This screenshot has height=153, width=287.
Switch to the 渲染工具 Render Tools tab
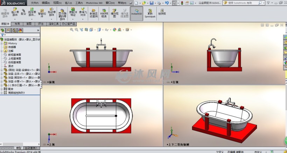pos(54,24)
